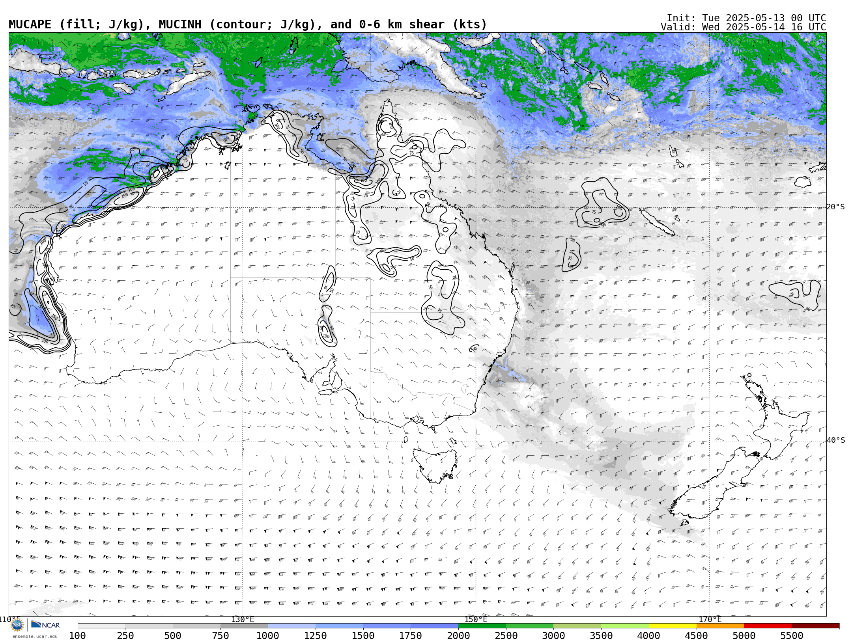This screenshot has width=852, height=641.
Task: Pick the colorbar swatch between 1250 and 1500
Action: point(339,626)
